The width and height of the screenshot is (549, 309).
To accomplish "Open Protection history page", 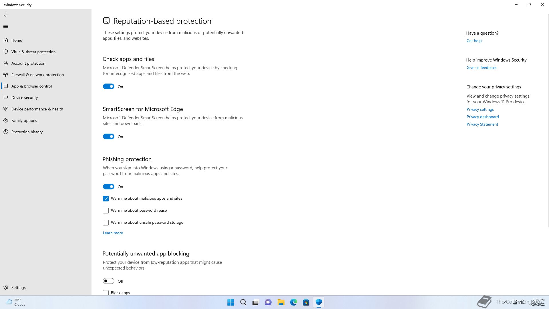I will tap(46, 132).
